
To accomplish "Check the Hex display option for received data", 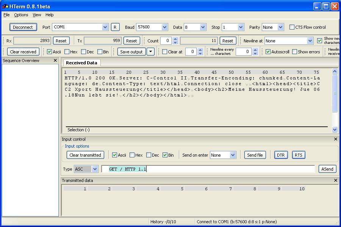I will (x=67, y=52).
